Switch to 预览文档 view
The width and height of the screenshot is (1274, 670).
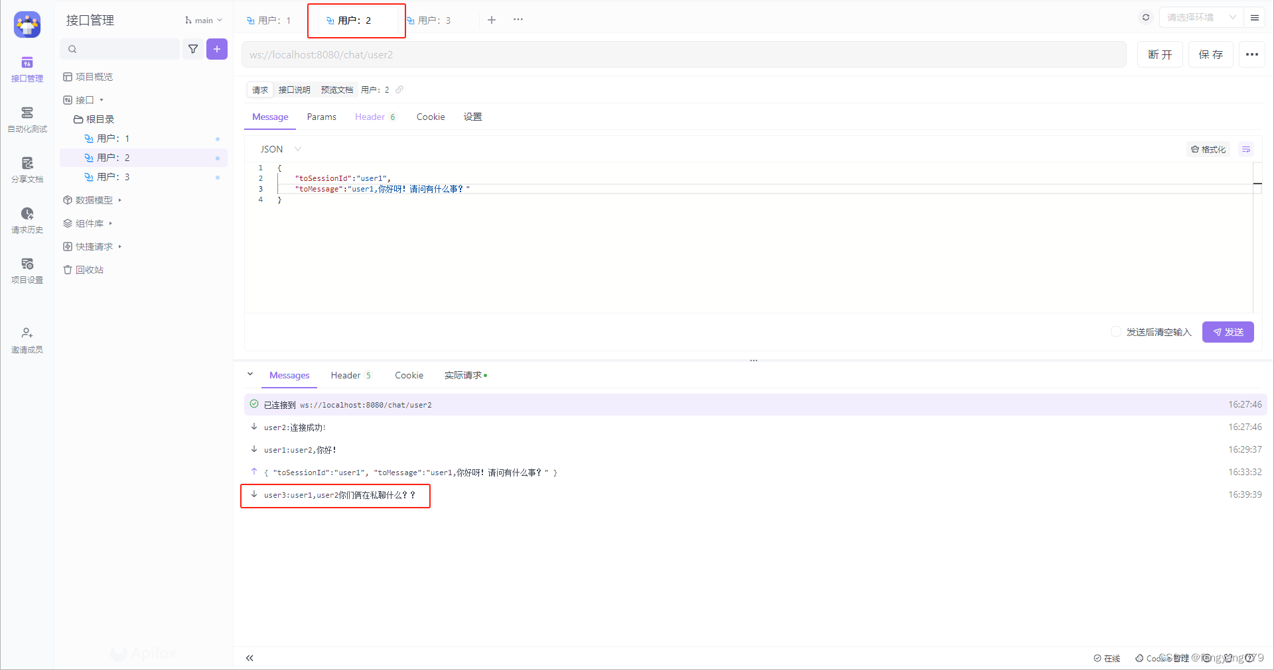337,89
